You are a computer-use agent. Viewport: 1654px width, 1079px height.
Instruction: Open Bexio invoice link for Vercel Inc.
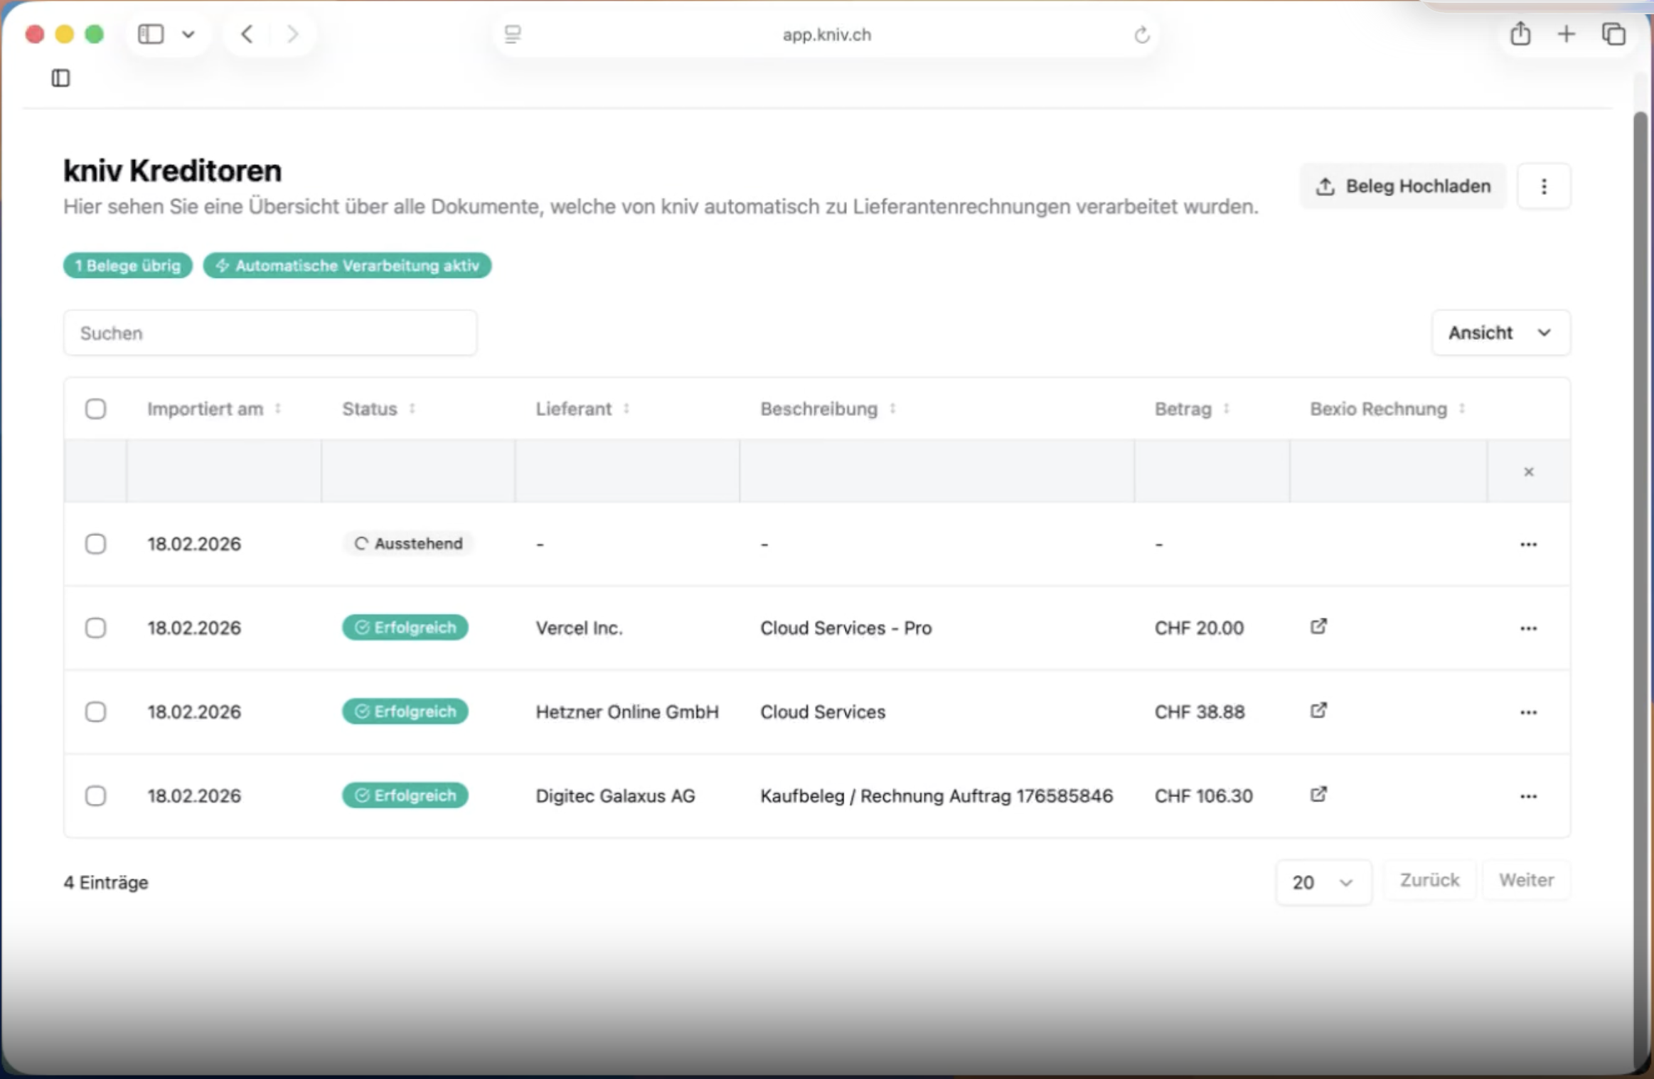point(1318,626)
